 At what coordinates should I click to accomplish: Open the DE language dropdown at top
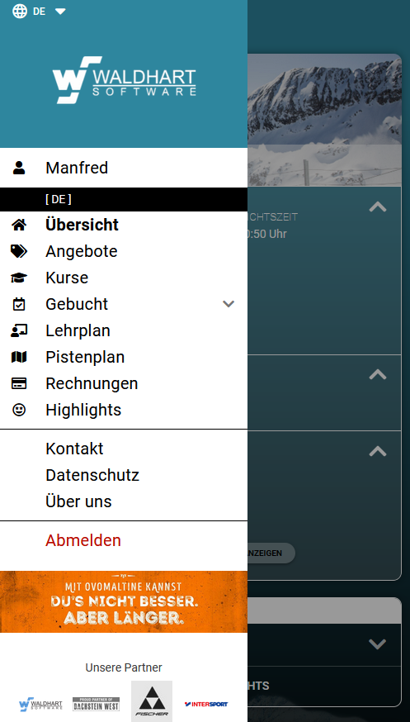pos(39,12)
